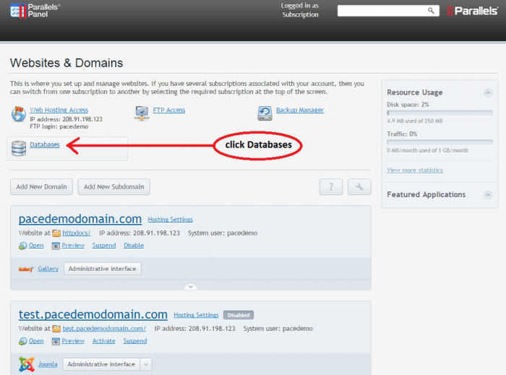The image size is (506, 375).
Task: Click the FTP Access computer icon
Action: (141, 113)
